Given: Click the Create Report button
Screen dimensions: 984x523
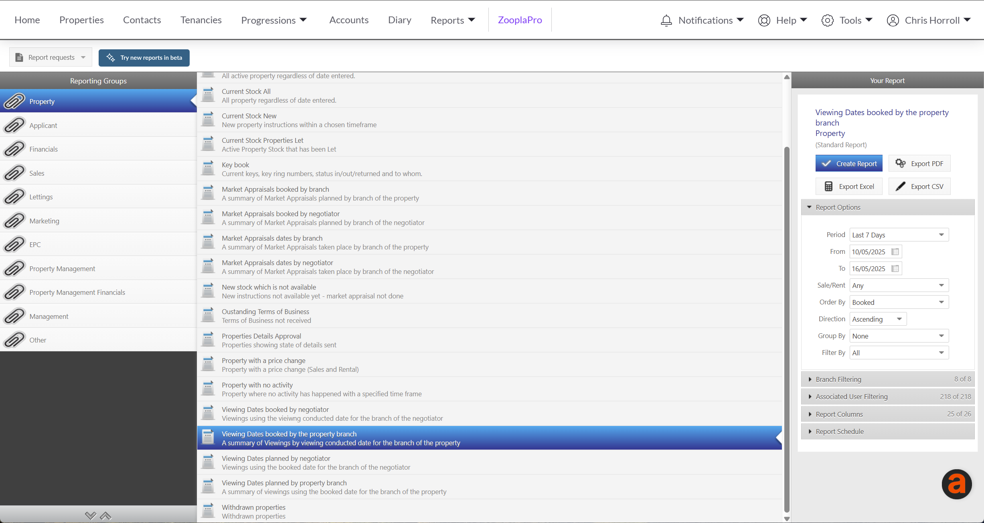Looking at the screenshot, I should [849, 163].
